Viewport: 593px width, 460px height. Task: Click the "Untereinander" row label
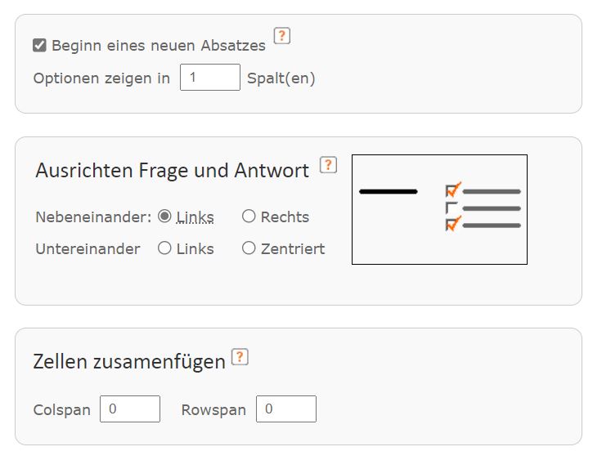(88, 249)
